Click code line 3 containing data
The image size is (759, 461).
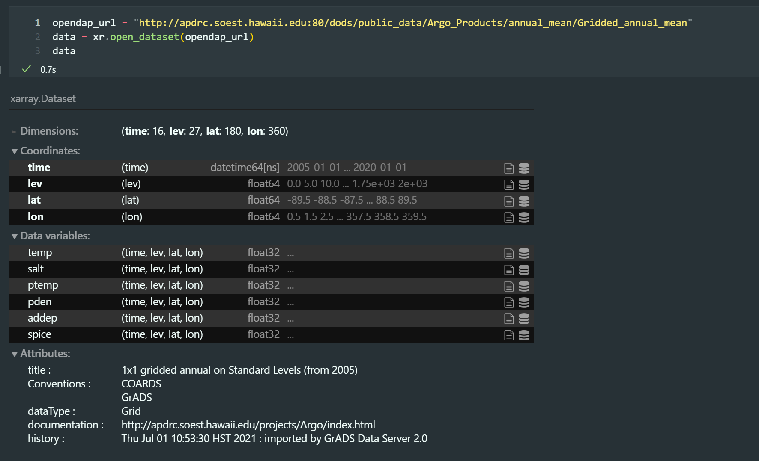tap(64, 51)
